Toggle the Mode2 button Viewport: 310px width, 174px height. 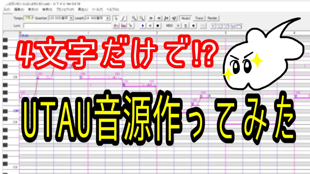tap(186, 18)
